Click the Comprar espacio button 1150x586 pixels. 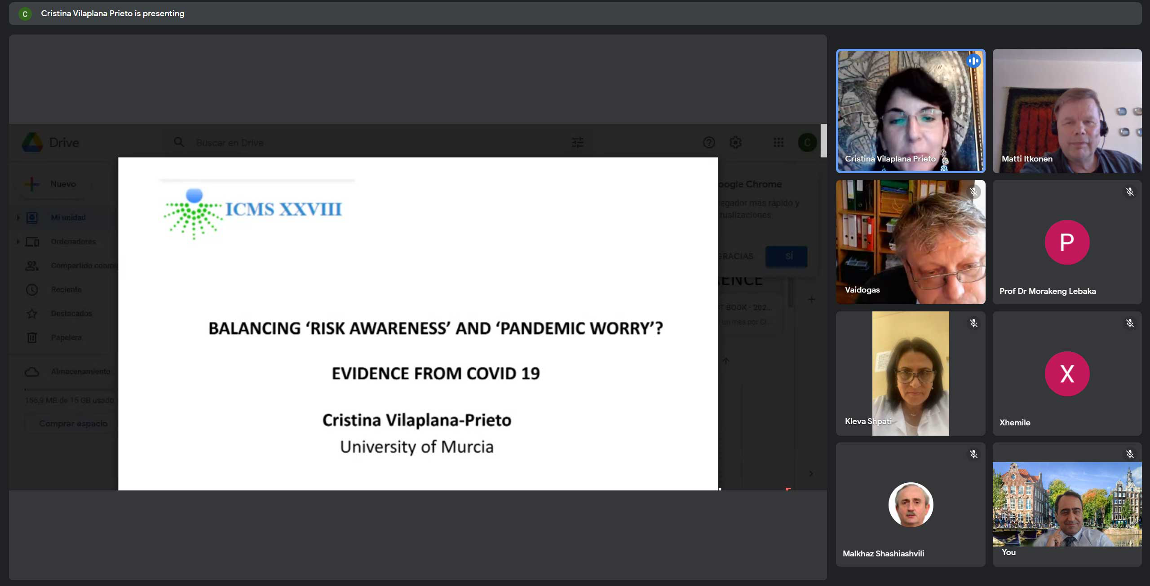(x=73, y=424)
